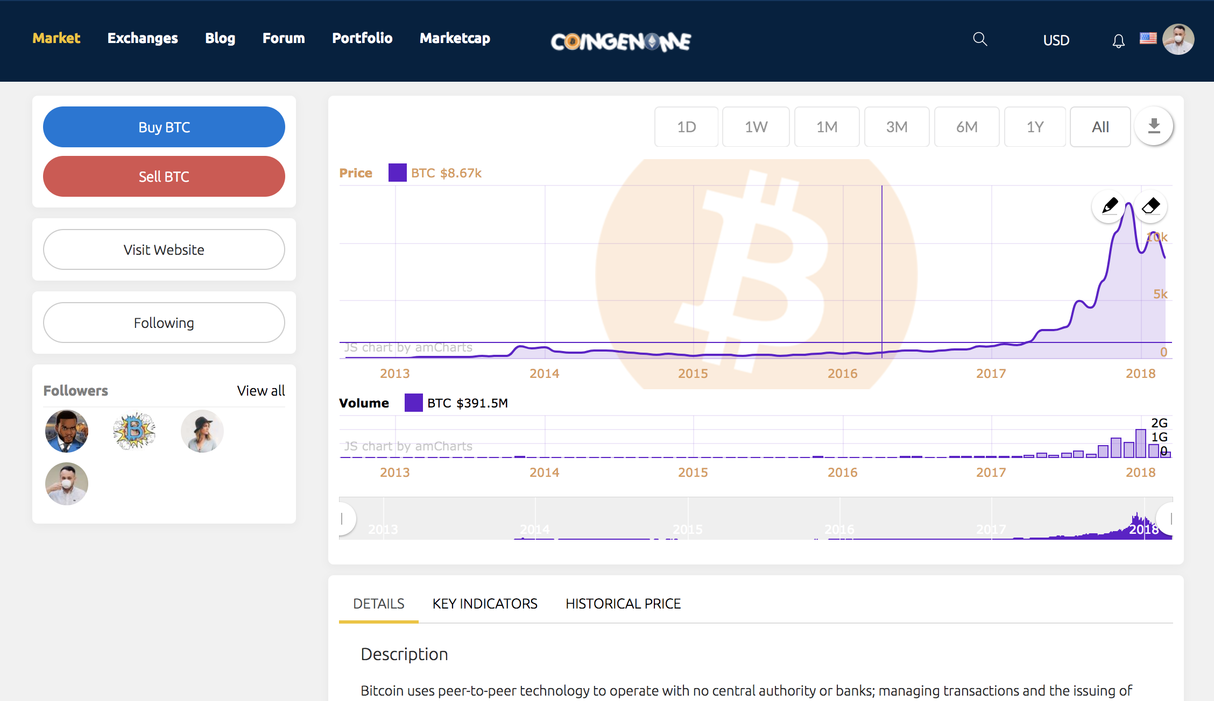Open the Bitcoin logo follower avatar

[x=134, y=431]
